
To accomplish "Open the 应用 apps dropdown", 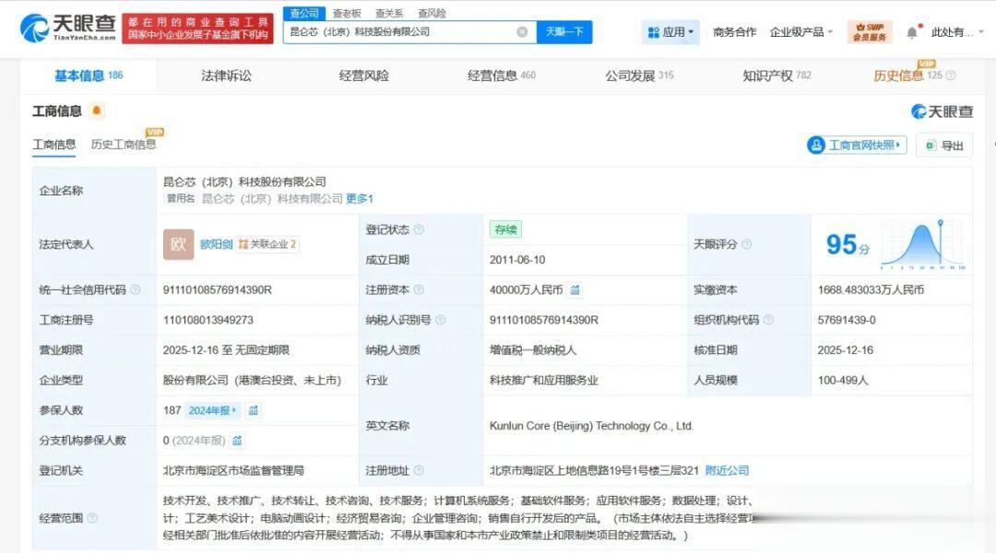I will [x=670, y=31].
